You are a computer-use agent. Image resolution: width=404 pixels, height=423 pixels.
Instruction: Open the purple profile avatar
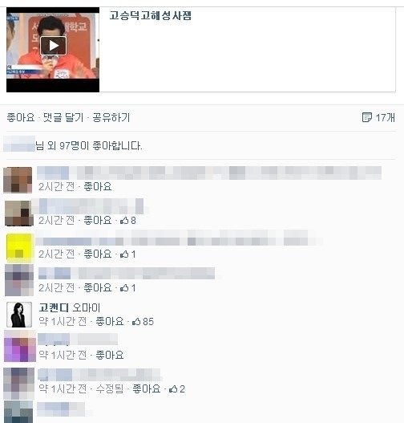pos(20,347)
